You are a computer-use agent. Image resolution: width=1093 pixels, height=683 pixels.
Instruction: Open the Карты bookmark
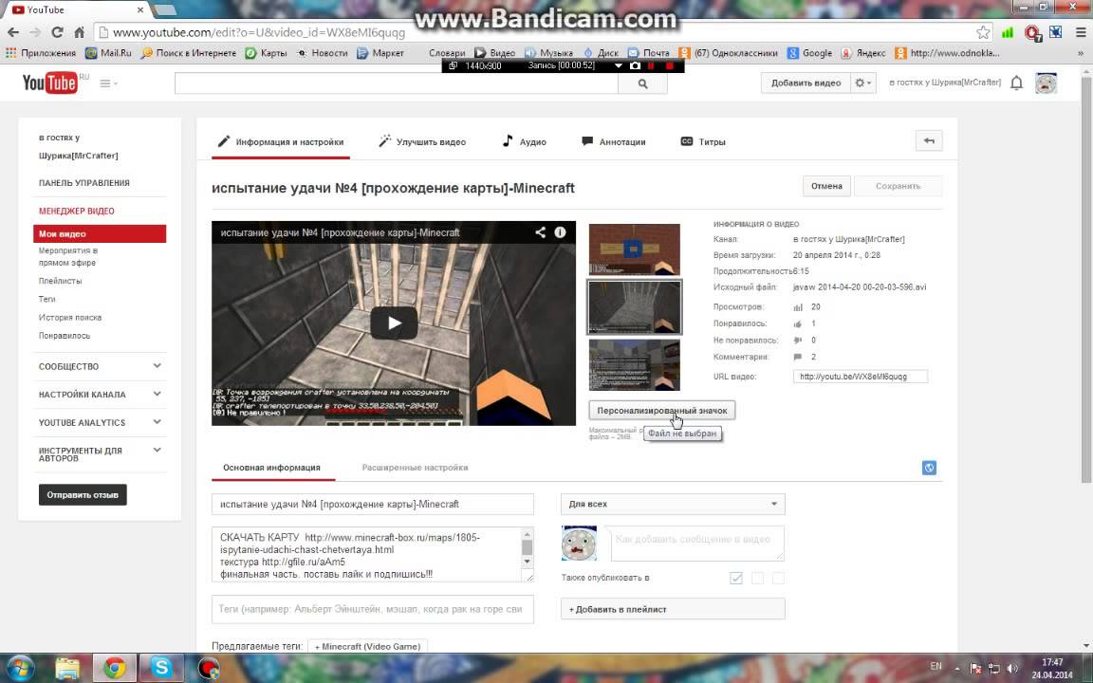267,53
